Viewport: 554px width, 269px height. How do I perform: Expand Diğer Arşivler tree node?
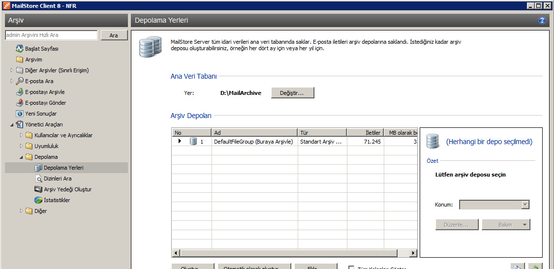[12, 70]
